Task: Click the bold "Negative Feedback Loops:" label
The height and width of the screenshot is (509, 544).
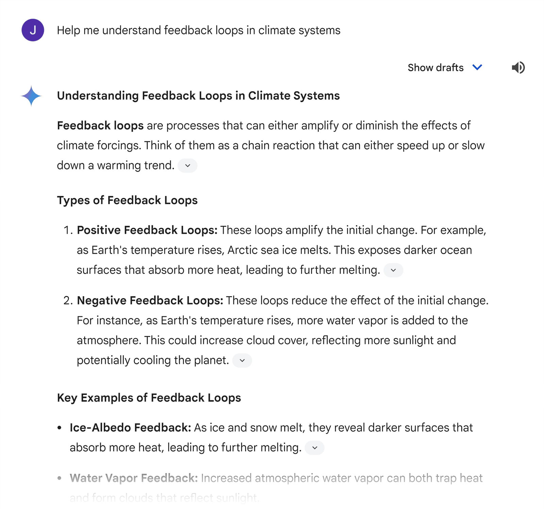Action: [150, 300]
